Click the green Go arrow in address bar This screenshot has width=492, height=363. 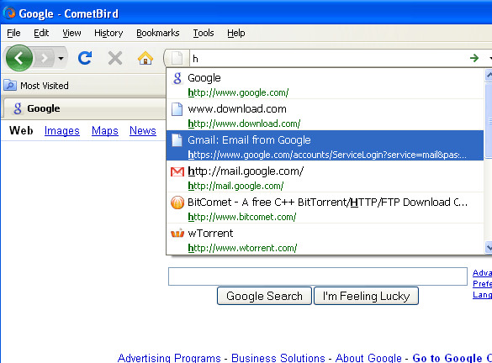point(474,58)
